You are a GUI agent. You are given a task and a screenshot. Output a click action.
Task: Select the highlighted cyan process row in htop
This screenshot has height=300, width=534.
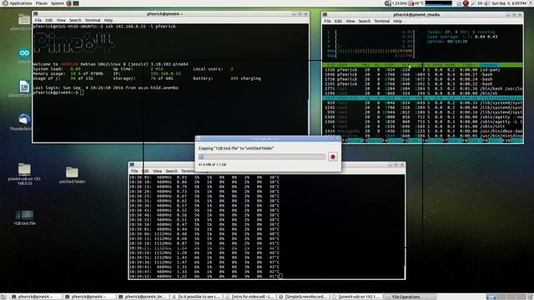422,98
